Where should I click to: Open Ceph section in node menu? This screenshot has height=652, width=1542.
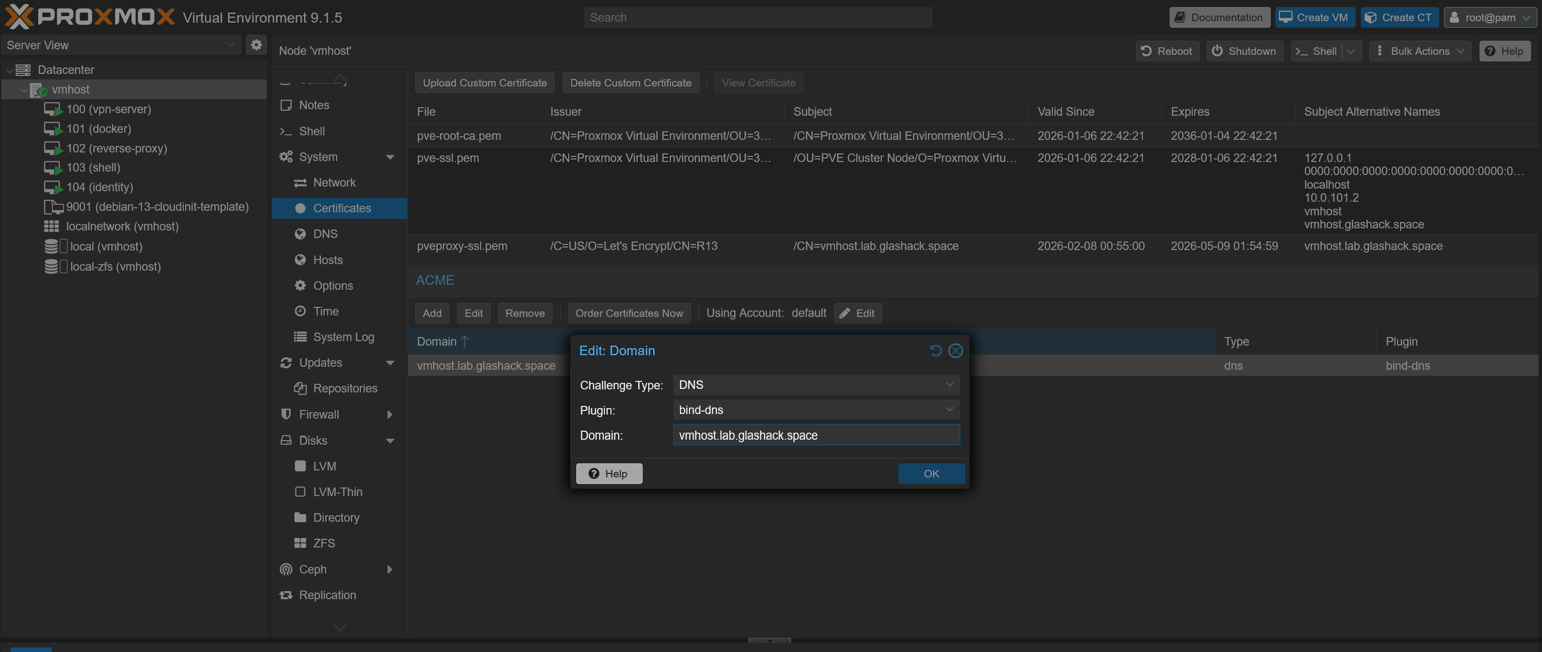(x=312, y=569)
